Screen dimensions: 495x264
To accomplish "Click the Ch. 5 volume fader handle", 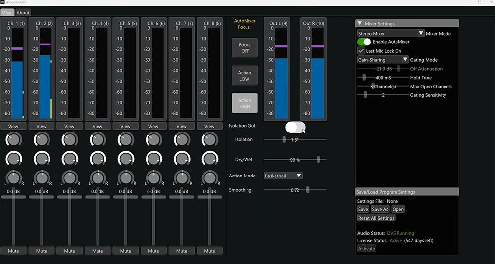I will (x=125, y=197).
